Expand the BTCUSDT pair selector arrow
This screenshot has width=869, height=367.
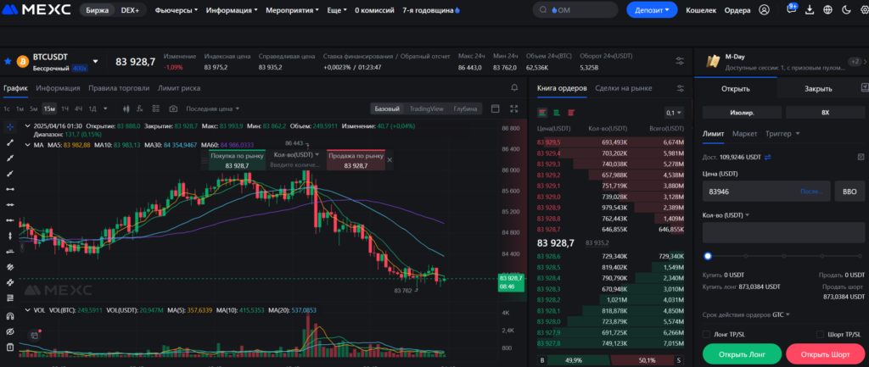click(x=95, y=61)
